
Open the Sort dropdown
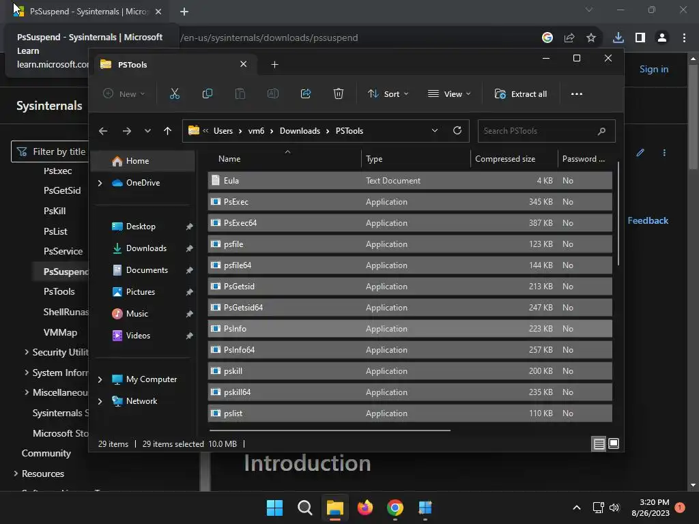point(388,94)
